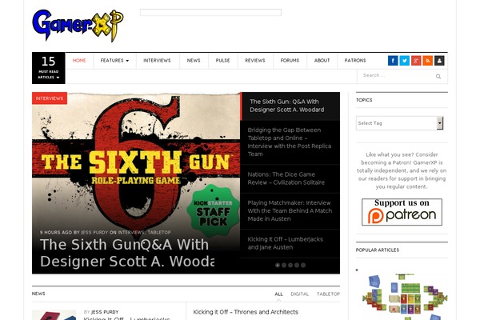Open the GamerXP Facebook page icon
Viewport: 480px width, 320px height.
pos(393,61)
